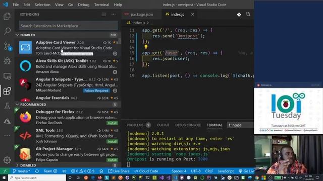This screenshot has width=323, height=181.
Task: Open the terminal selector dropdown '1: node'
Action: tap(240, 125)
